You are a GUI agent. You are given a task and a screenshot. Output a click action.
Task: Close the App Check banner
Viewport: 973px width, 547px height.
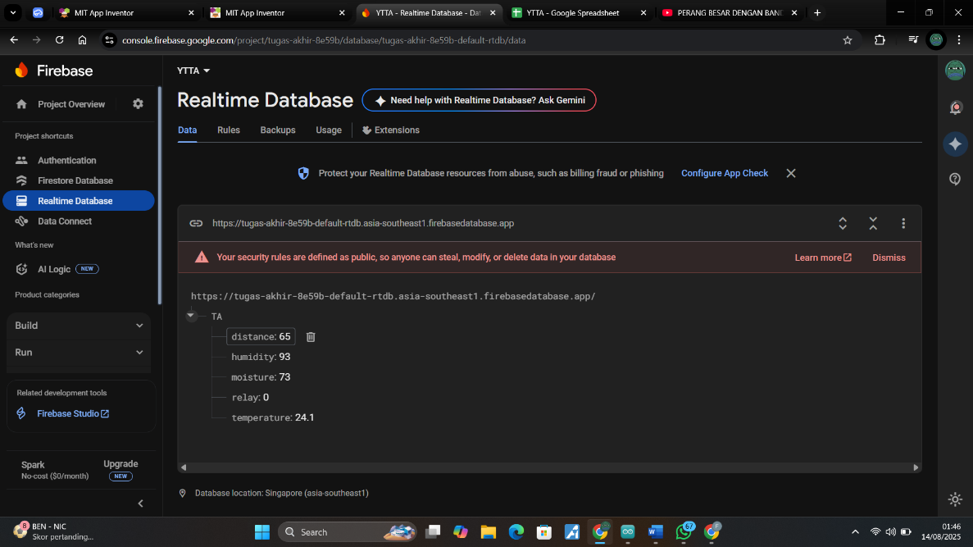790,173
